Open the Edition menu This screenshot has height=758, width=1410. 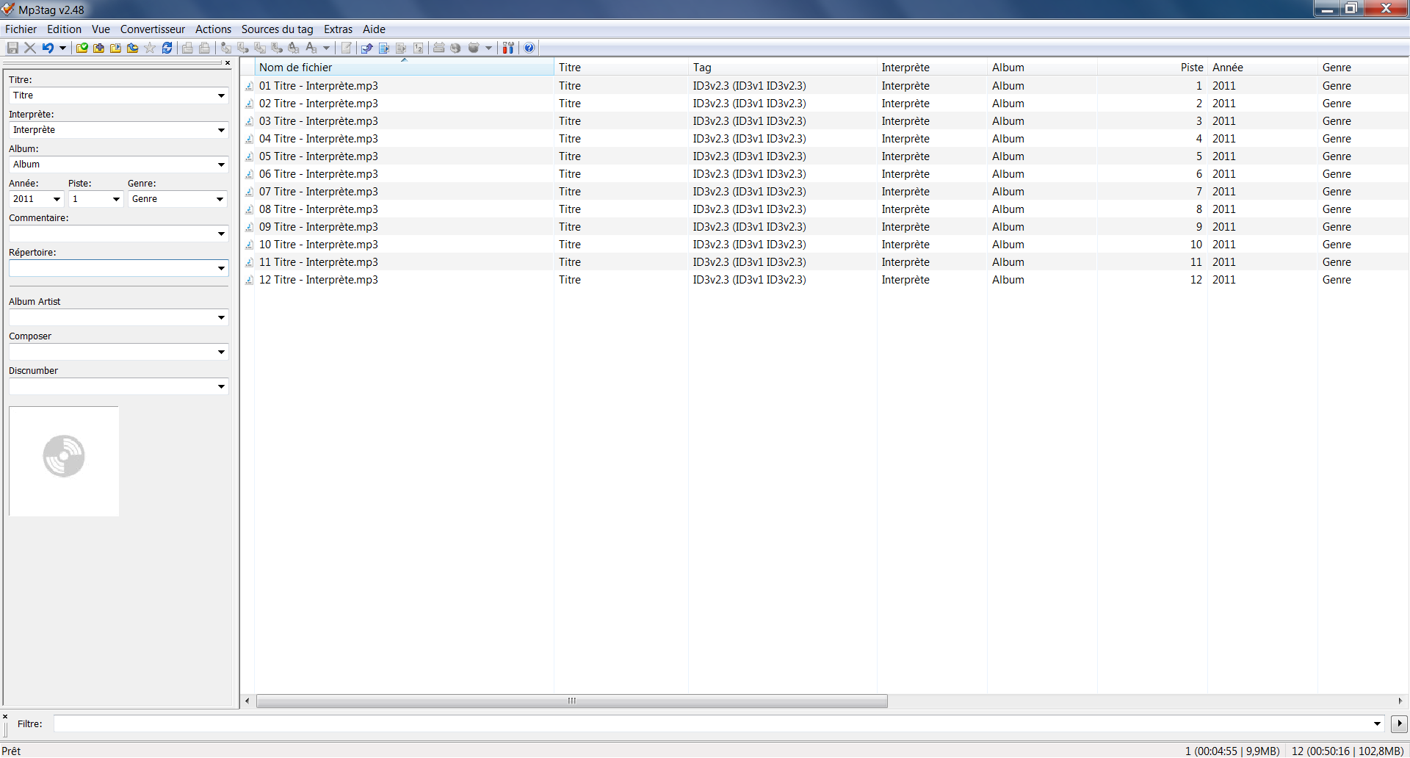point(64,29)
